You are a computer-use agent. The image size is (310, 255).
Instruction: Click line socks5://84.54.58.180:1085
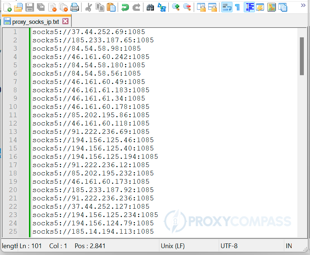pos(89,65)
